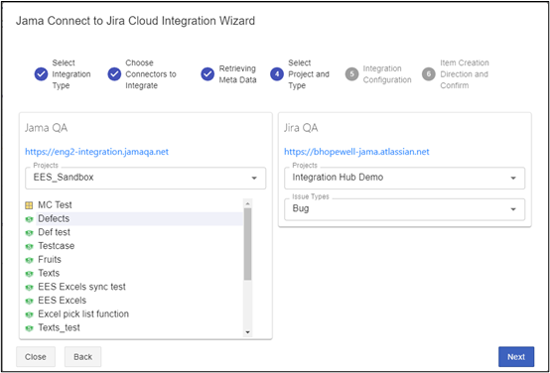
Task: Click the green icon beside Def test
Action: point(29,233)
